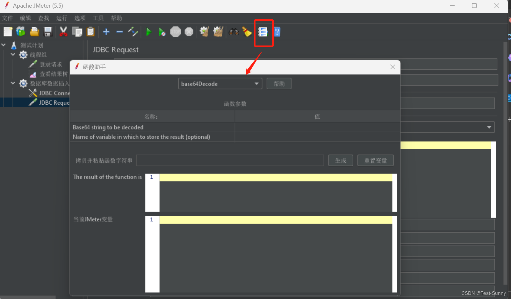Image resolution: width=511 pixels, height=299 pixels.
Task: Click the 值 column header
Action: pyautogui.click(x=317, y=116)
